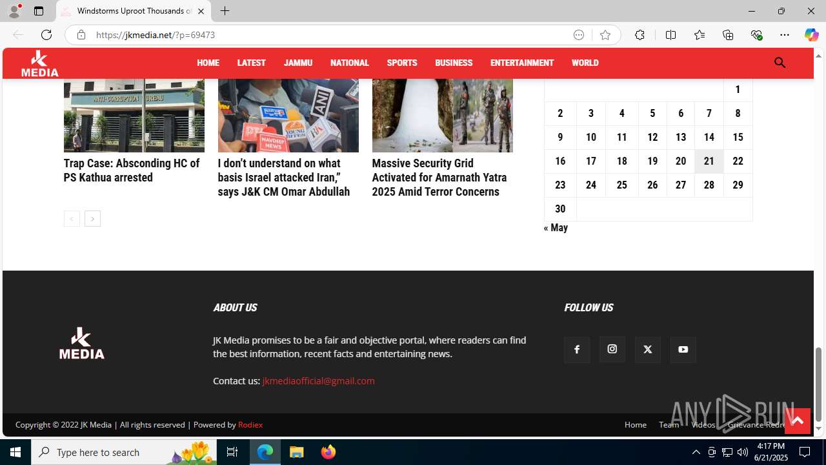Open the NATIONAL menu item
Image resolution: width=826 pixels, height=465 pixels.
pos(350,63)
